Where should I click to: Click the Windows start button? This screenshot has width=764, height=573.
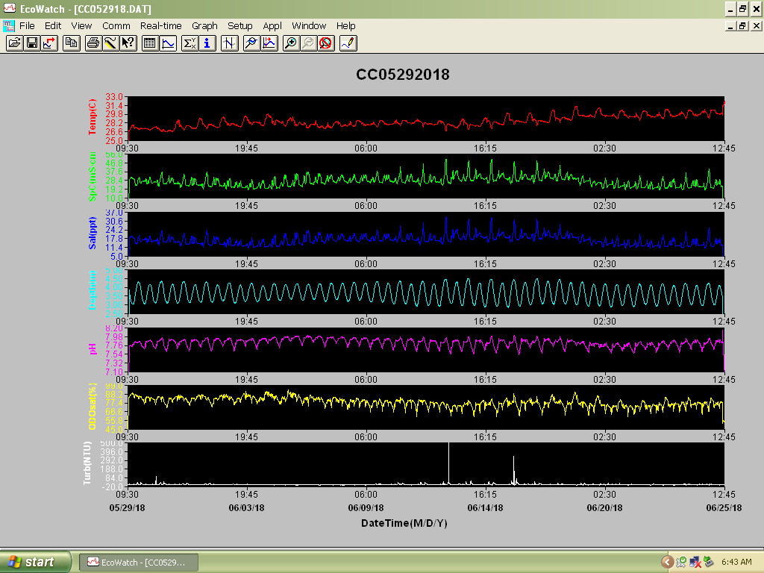click(x=35, y=562)
